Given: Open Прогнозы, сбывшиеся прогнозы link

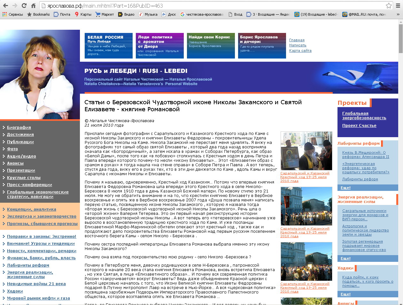Looking at the screenshot, I should point(42,224).
